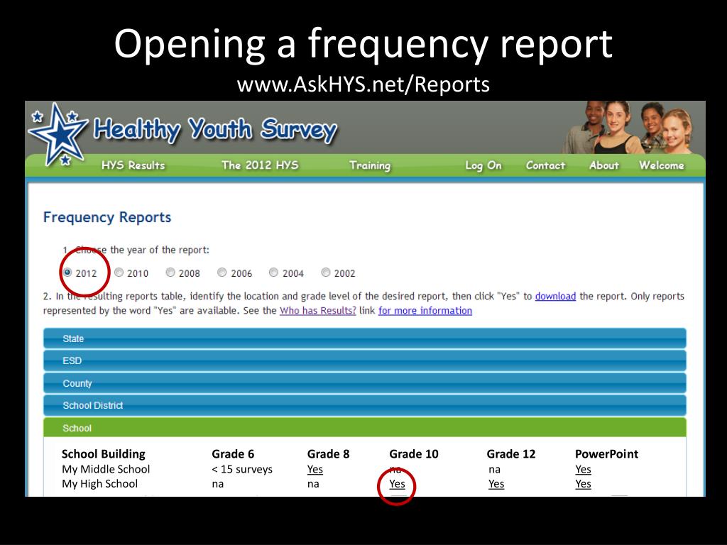
Task: Open The 2012 HYS menu item
Action: tap(260, 165)
